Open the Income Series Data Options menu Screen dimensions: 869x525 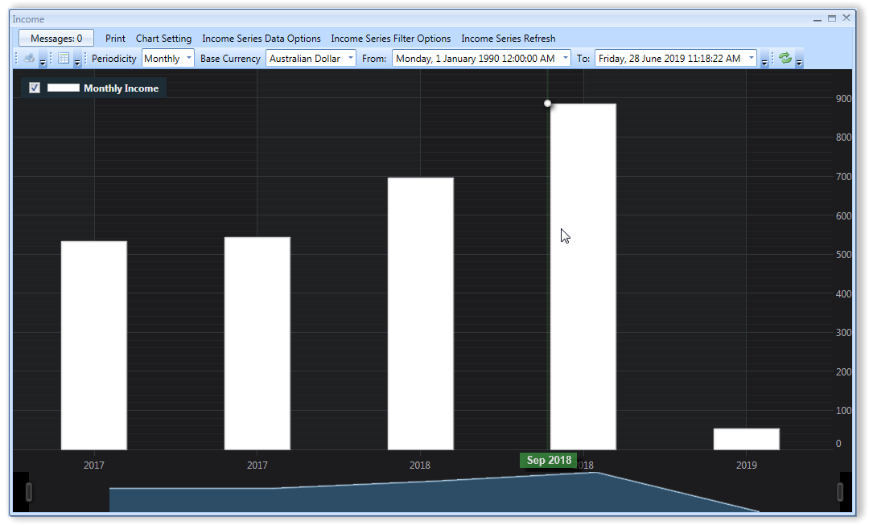[261, 38]
